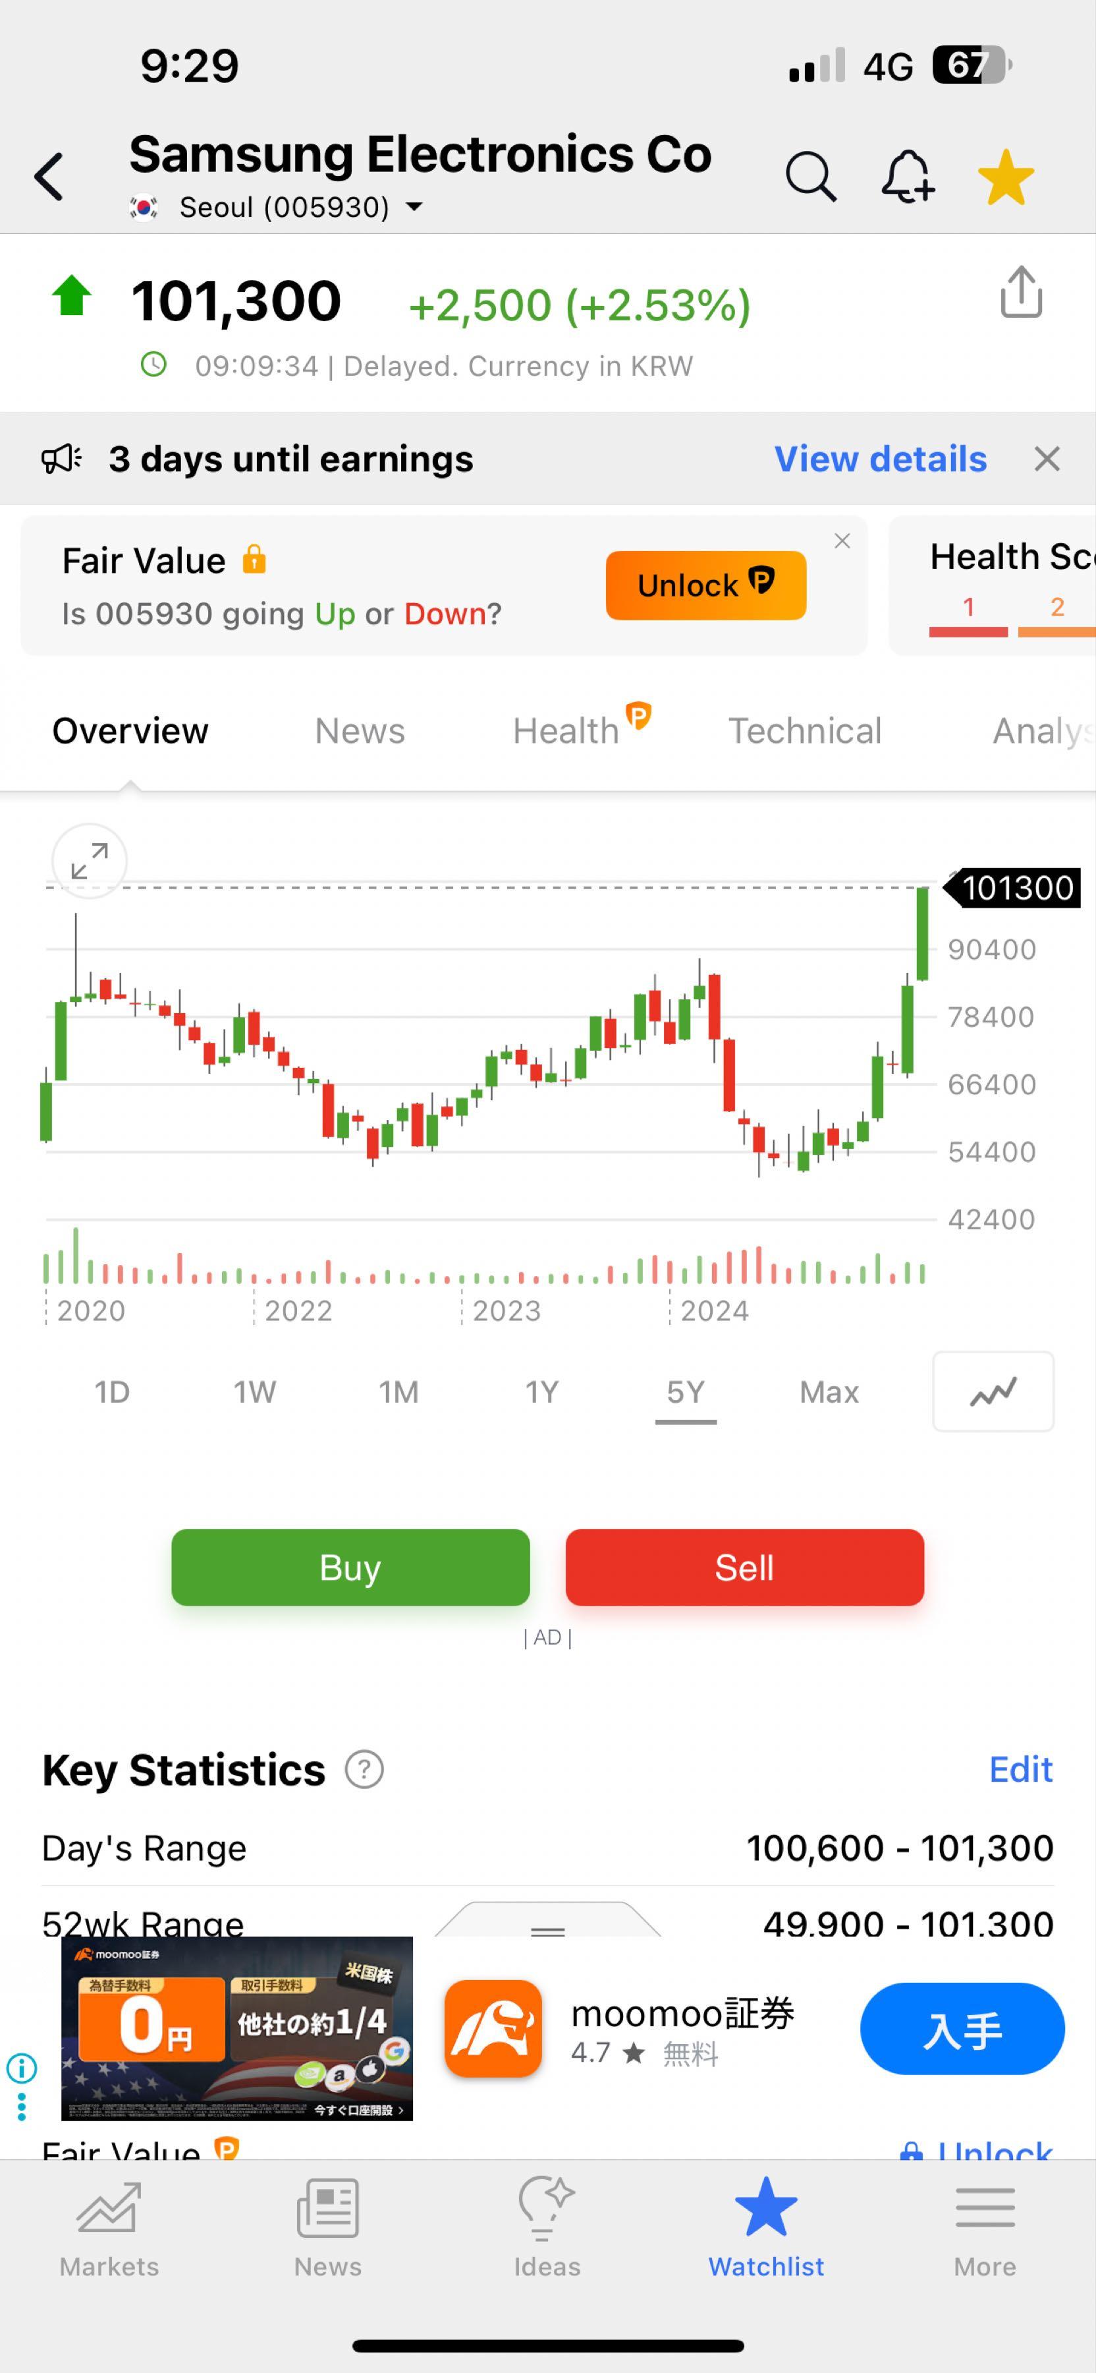Tap the share icon
1096x2373 pixels.
tap(1020, 293)
